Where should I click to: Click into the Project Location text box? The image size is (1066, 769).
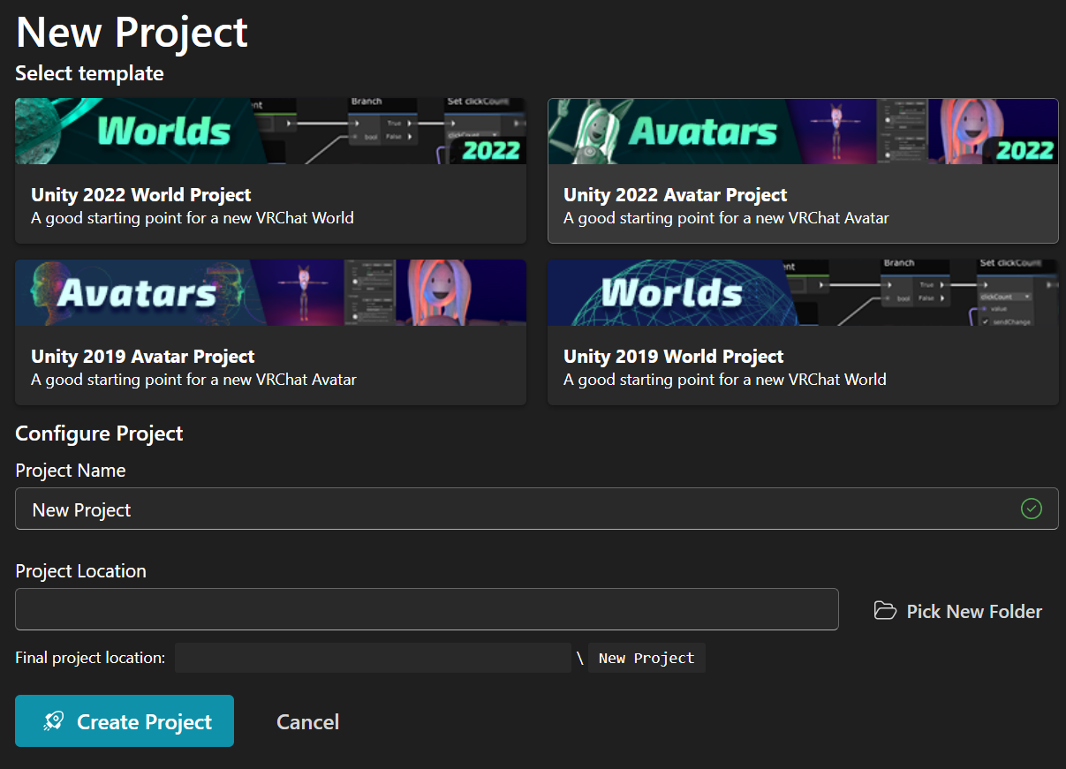pyautogui.click(x=427, y=609)
